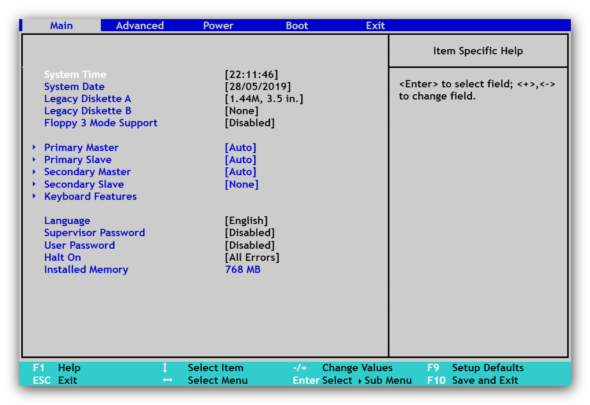The height and width of the screenshot is (405, 590).
Task: Change the Language English option
Action: click(x=246, y=220)
